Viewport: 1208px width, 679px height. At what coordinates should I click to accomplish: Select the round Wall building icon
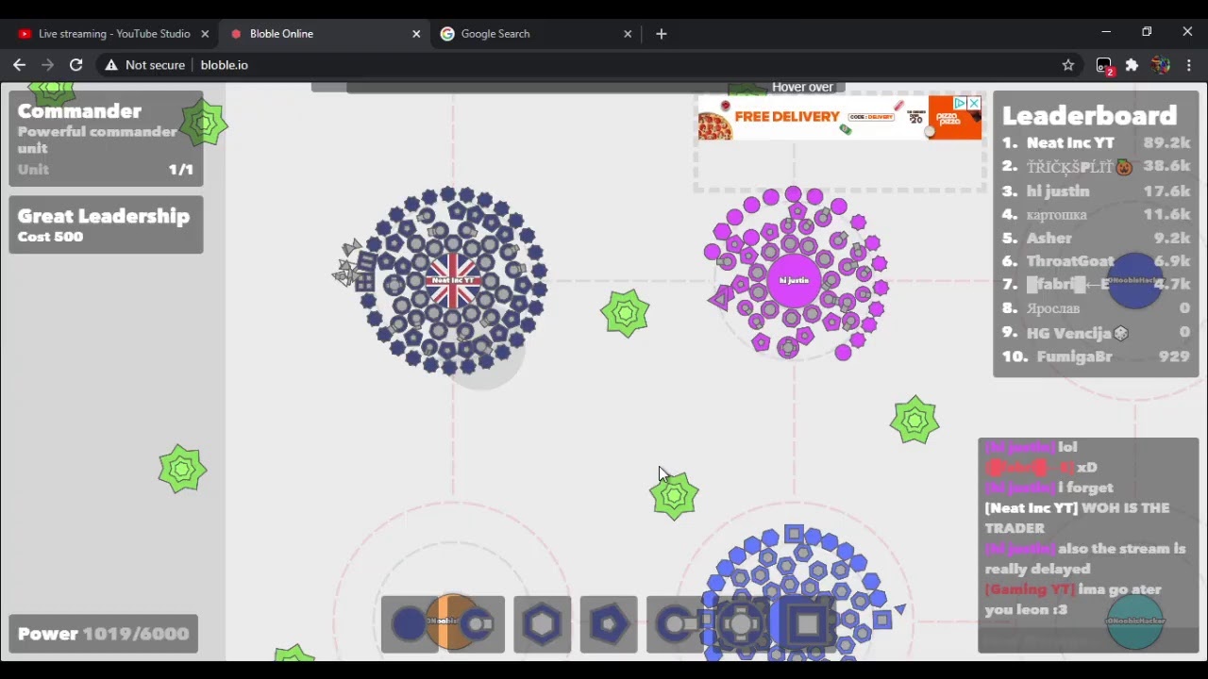[409, 624]
